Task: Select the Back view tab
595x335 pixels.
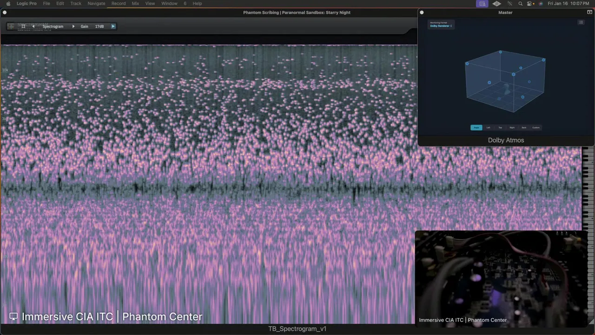Action: click(524, 127)
